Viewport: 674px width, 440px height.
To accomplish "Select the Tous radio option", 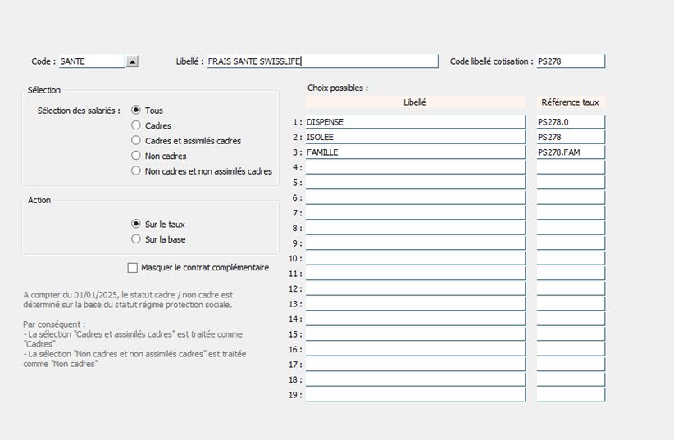I will point(136,111).
